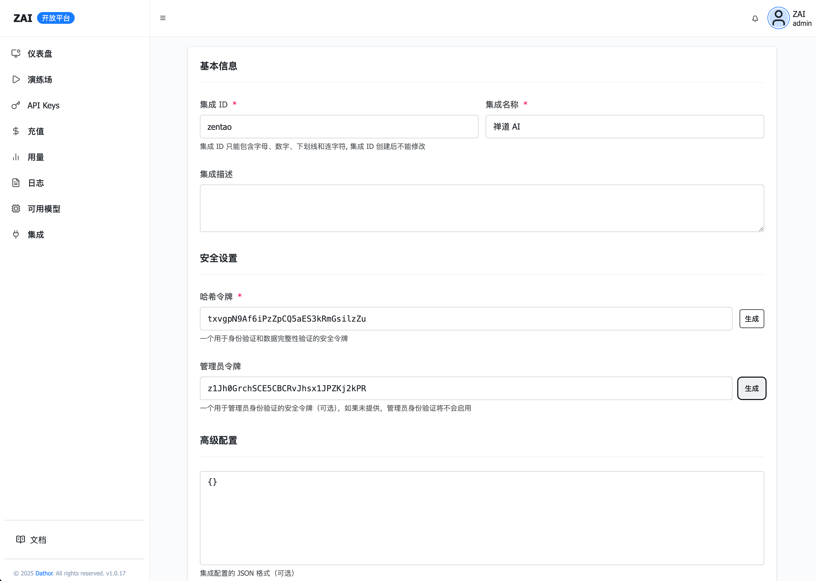Click the hamburger menu collapse icon
Screen dimensions: 816x581
pos(163,18)
